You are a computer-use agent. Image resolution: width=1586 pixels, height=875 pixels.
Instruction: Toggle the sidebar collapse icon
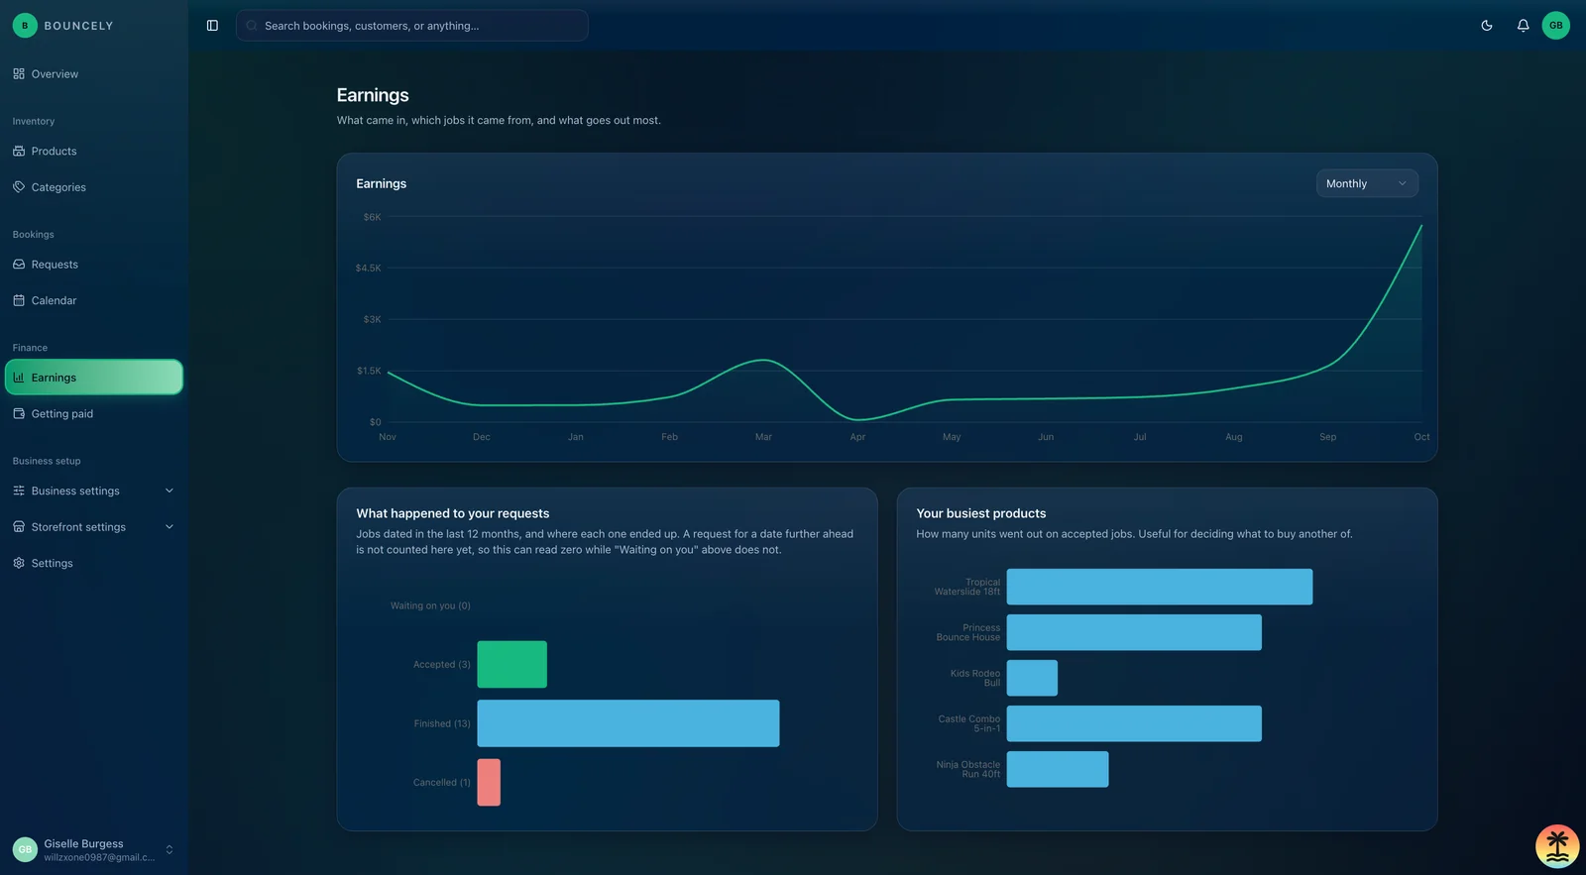(212, 26)
